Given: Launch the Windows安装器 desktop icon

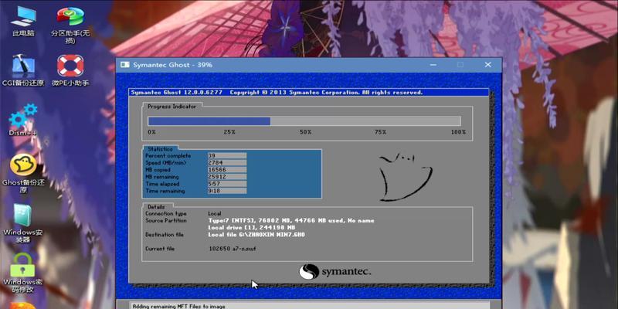Looking at the screenshot, I should point(23,222).
